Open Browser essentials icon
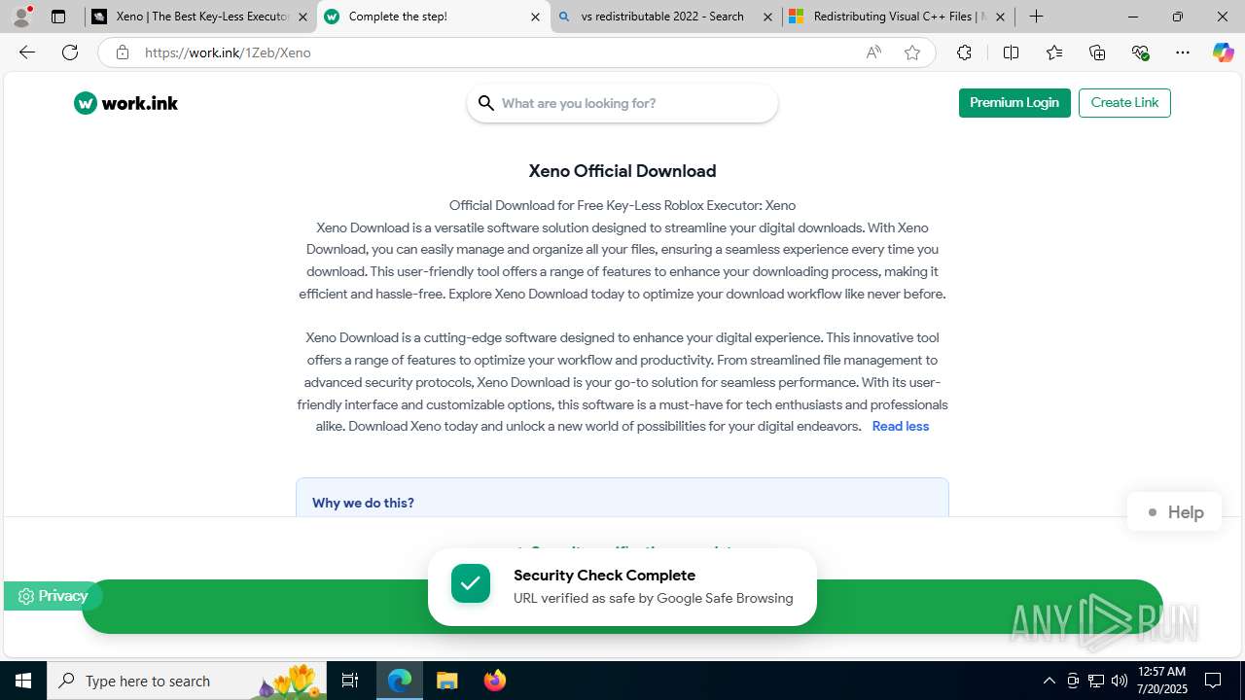 click(1140, 52)
